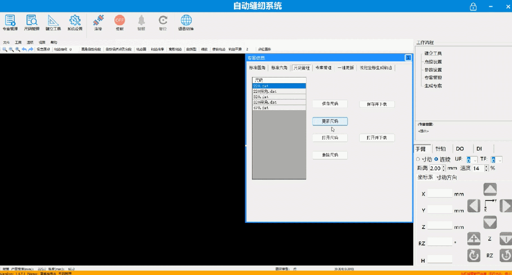512x275 pixels.
Task: Toggle the 使能 OFF switch
Action: click(120, 22)
